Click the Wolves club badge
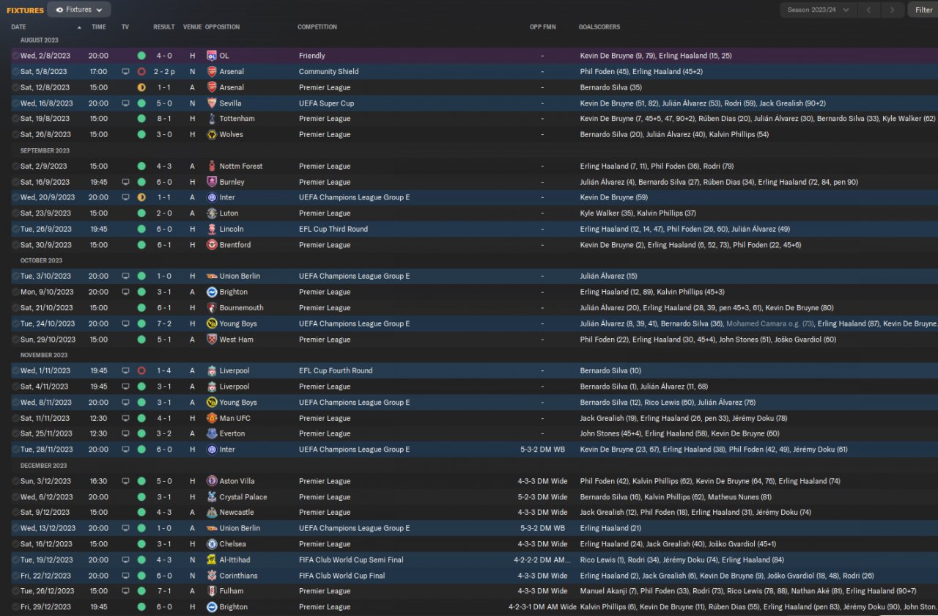 coord(212,135)
